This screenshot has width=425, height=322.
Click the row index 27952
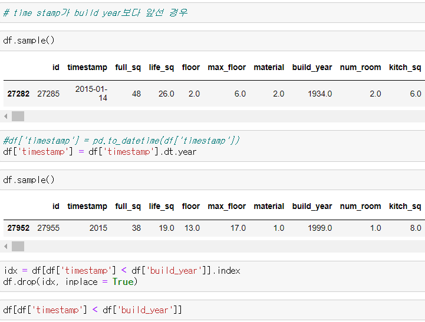18,228
